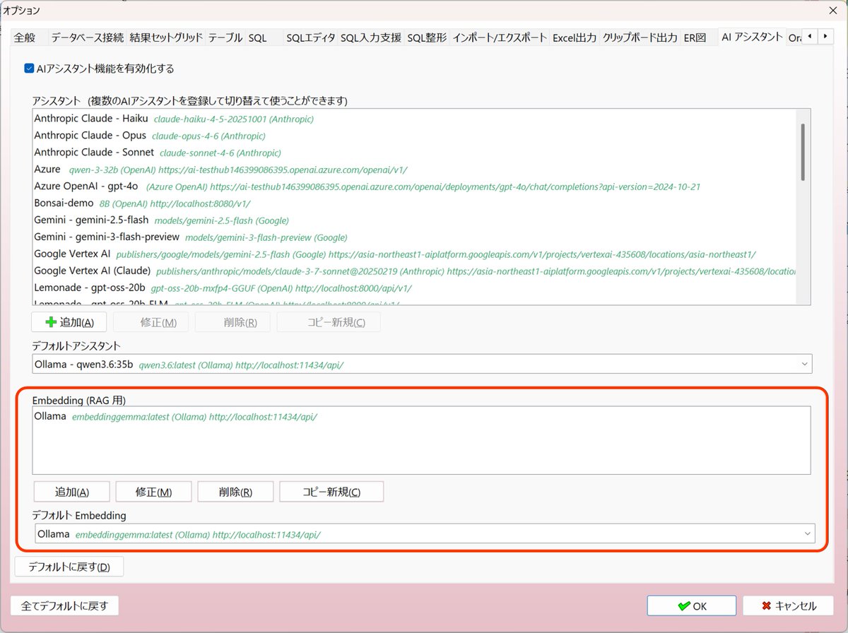Viewport: 848px width, 633px height.
Task: Select Azure OpenAI - gpt-4o entry
Action: coord(416,187)
